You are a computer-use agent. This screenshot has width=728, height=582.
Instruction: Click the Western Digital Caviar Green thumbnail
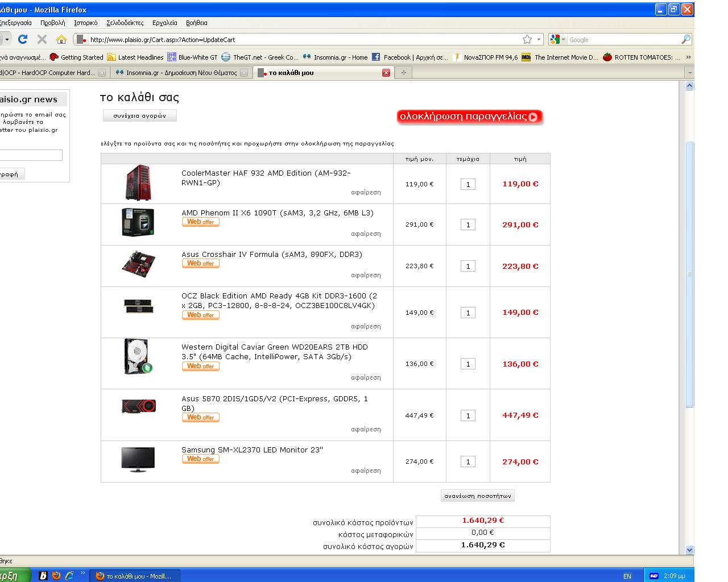pyautogui.click(x=138, y=357)
